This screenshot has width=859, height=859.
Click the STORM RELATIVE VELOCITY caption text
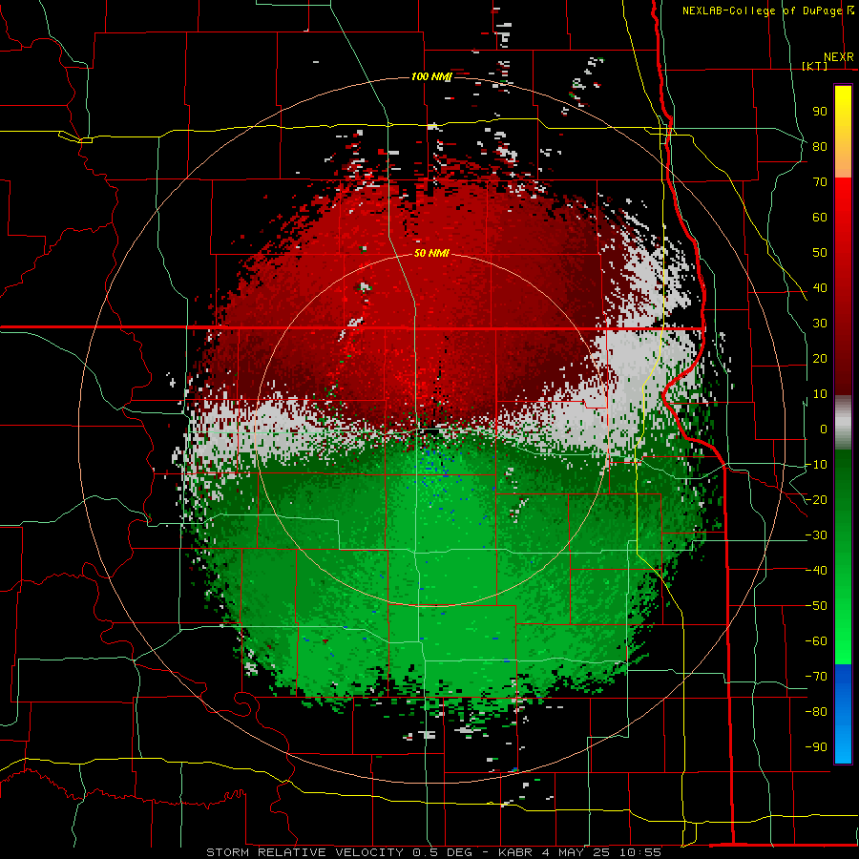(305, 852)
